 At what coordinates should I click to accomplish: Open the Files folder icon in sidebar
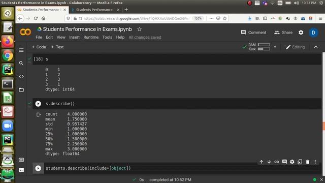[x=21, y=90]
